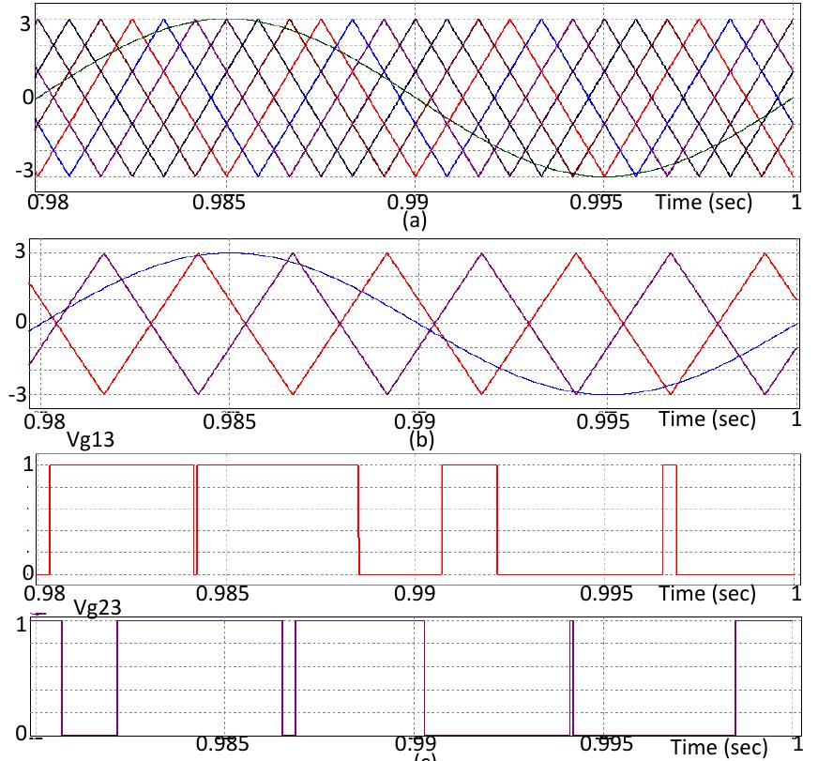Click the Time (sec) label in the Vg13 plot
Image resolution: width=818 pixels, height=761 pixels.
tap(706, 593)
